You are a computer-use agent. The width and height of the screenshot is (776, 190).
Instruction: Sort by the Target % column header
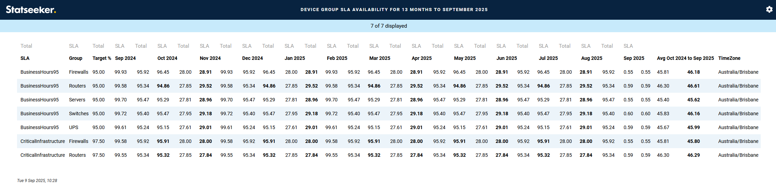(101, 58)
